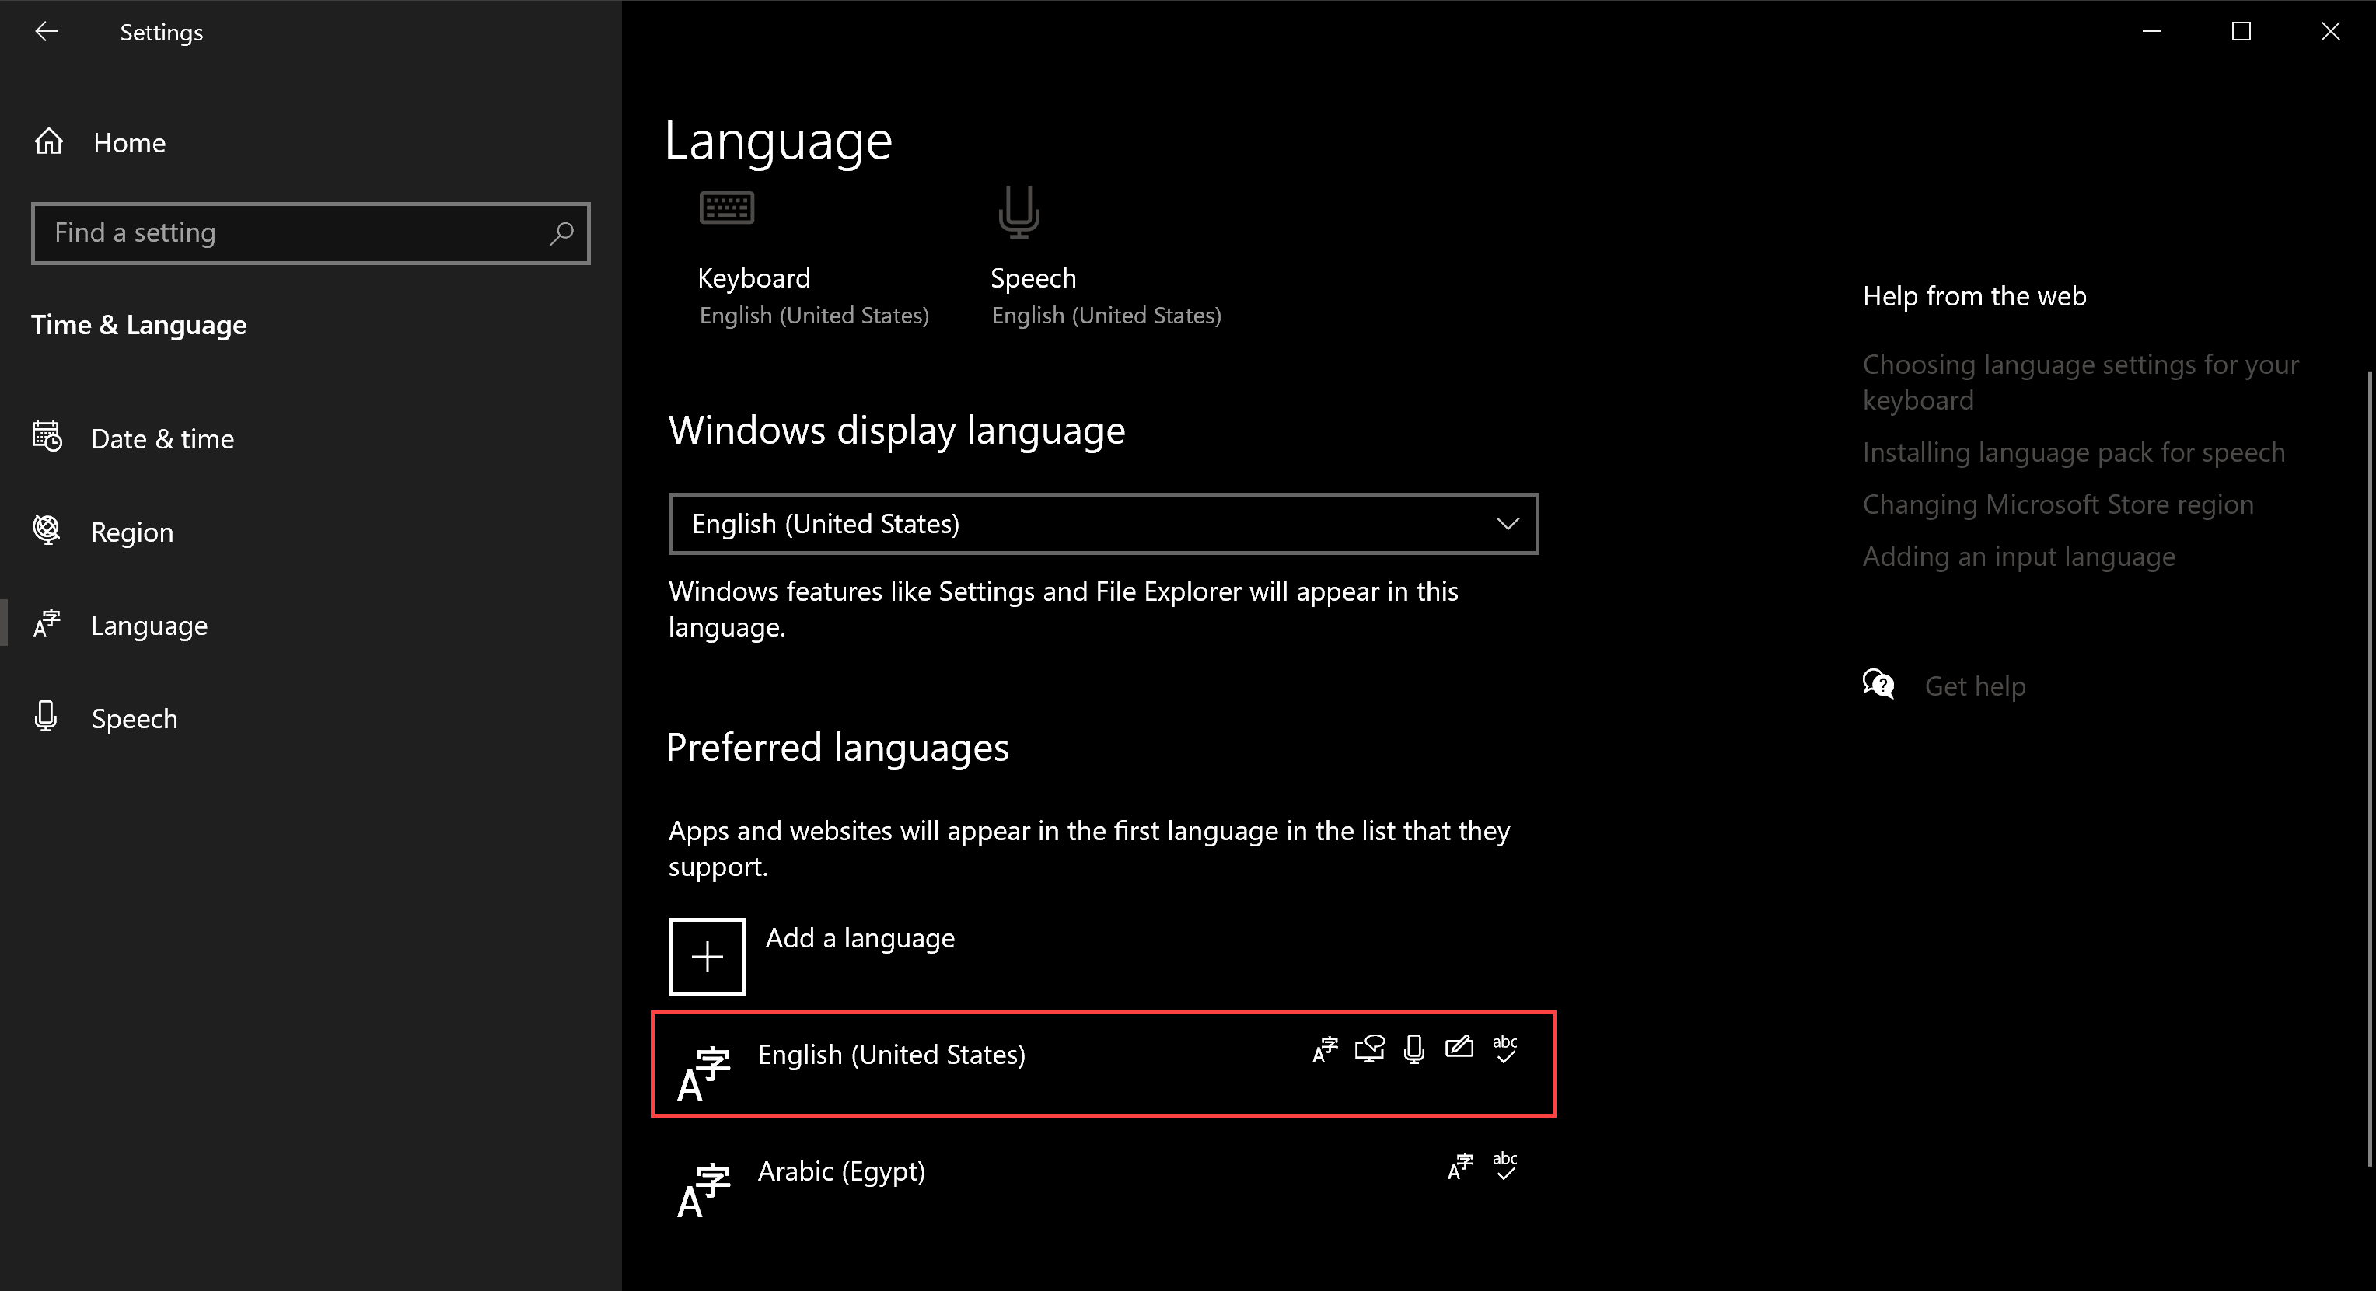Click handwriting icon on English row
Image resolution: width=2376 pixels, height=1291 pixels.
pyautogui.click(x=1459, y=1048)
